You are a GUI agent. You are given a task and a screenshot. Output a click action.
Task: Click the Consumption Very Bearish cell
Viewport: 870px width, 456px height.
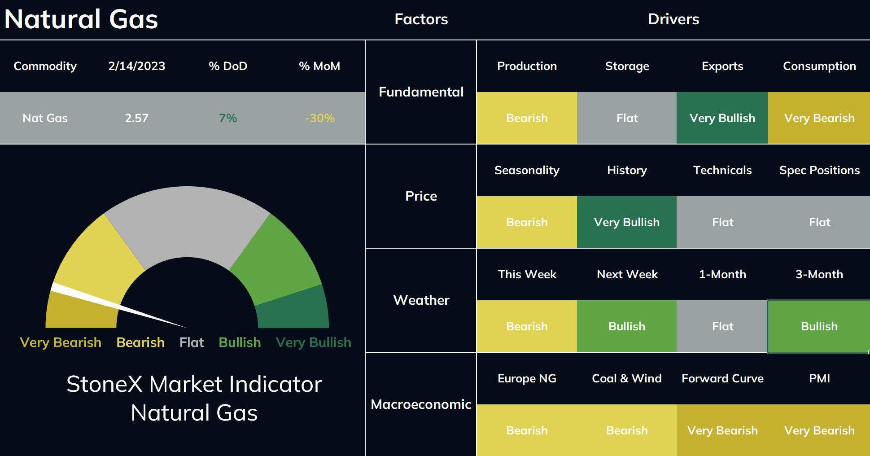(819, 118)
